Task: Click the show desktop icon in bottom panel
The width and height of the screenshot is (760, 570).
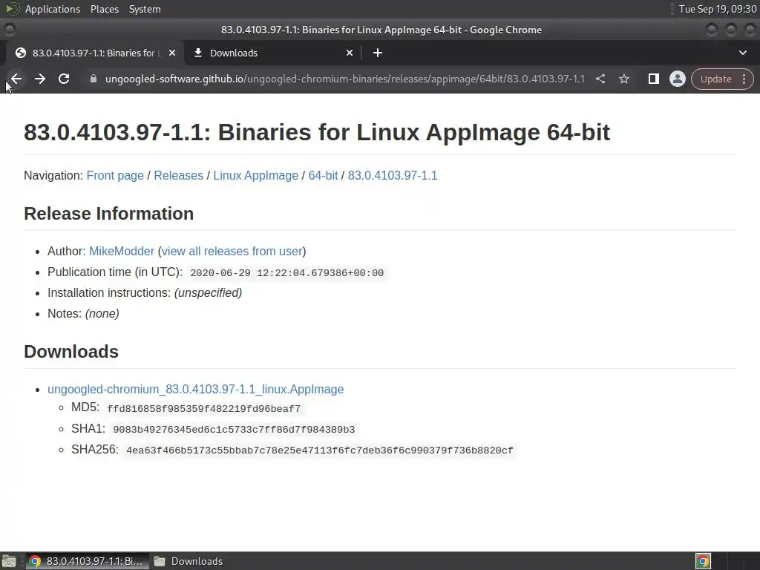Action: pyautogui.click(x=9, y=561)
